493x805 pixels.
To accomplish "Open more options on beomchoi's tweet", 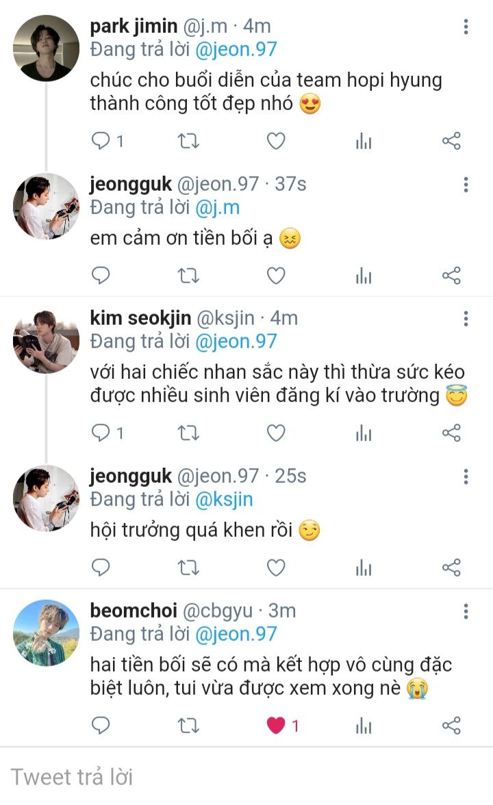I will click(x=466, y=611).
